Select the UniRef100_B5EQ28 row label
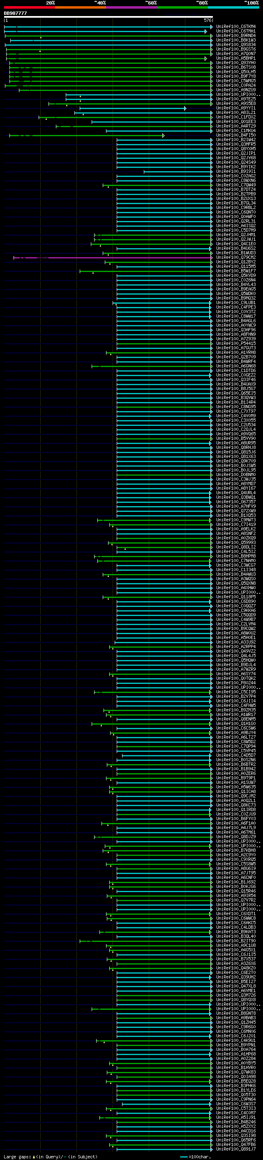 (236, 1081)
